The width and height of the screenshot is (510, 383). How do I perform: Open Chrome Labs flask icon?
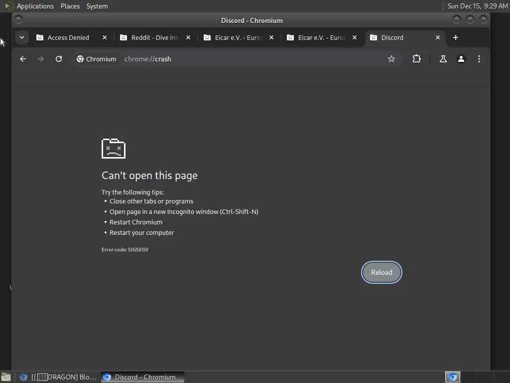coord(443,59)
